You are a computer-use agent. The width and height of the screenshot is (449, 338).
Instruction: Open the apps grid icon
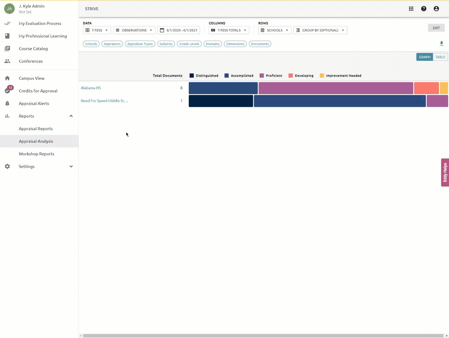click(x=411, y=9)
